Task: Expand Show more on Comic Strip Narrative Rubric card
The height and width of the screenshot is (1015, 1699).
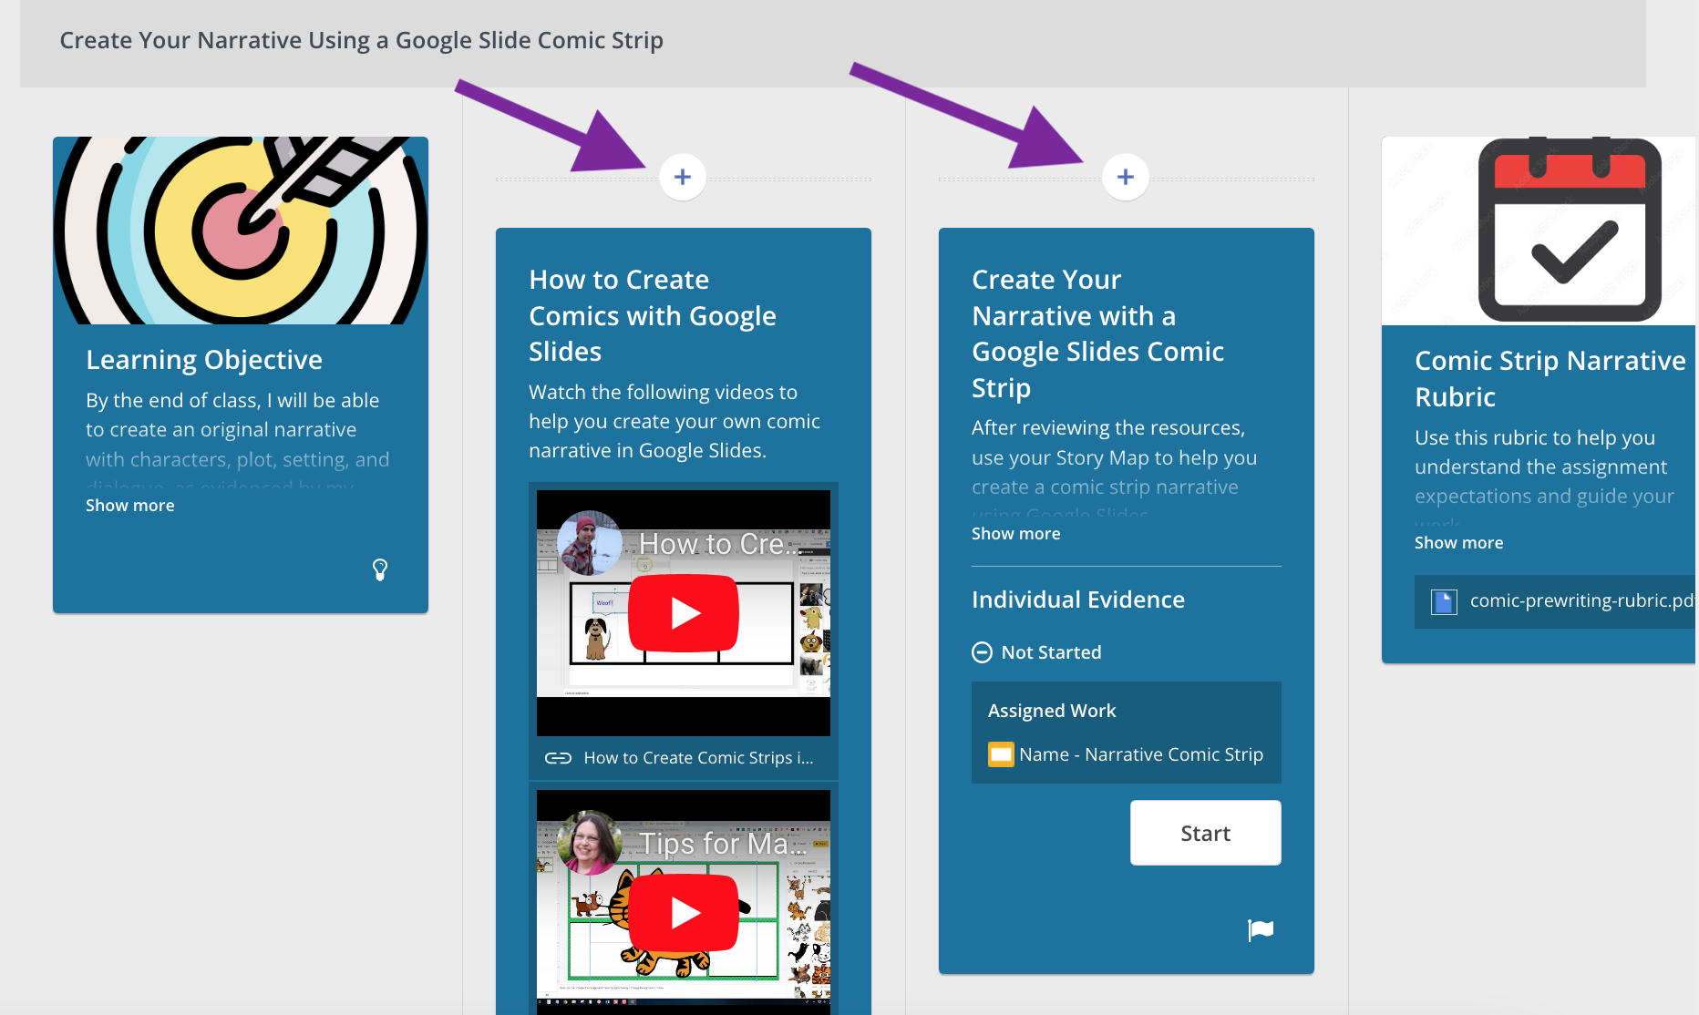Action: point(1459,543)
